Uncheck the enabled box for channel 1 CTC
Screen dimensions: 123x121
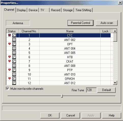click(x=14, y=35)
